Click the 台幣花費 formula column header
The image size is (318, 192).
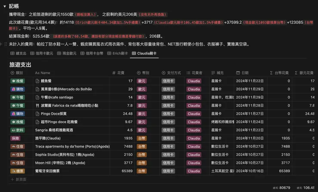point(279,73)
